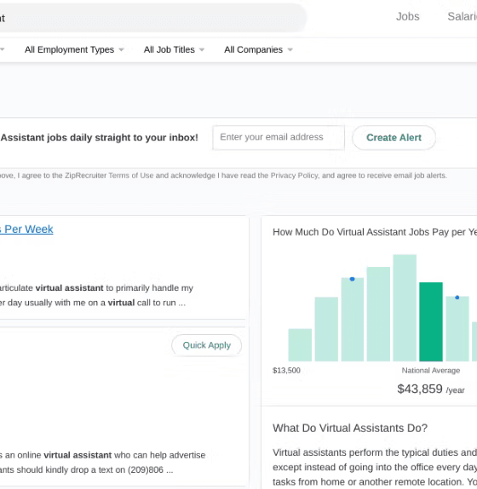Screen dimensions: 477x489
Task: Open the job title link ending Per Week
Action: pyautogui.click(x=26, y=230)
